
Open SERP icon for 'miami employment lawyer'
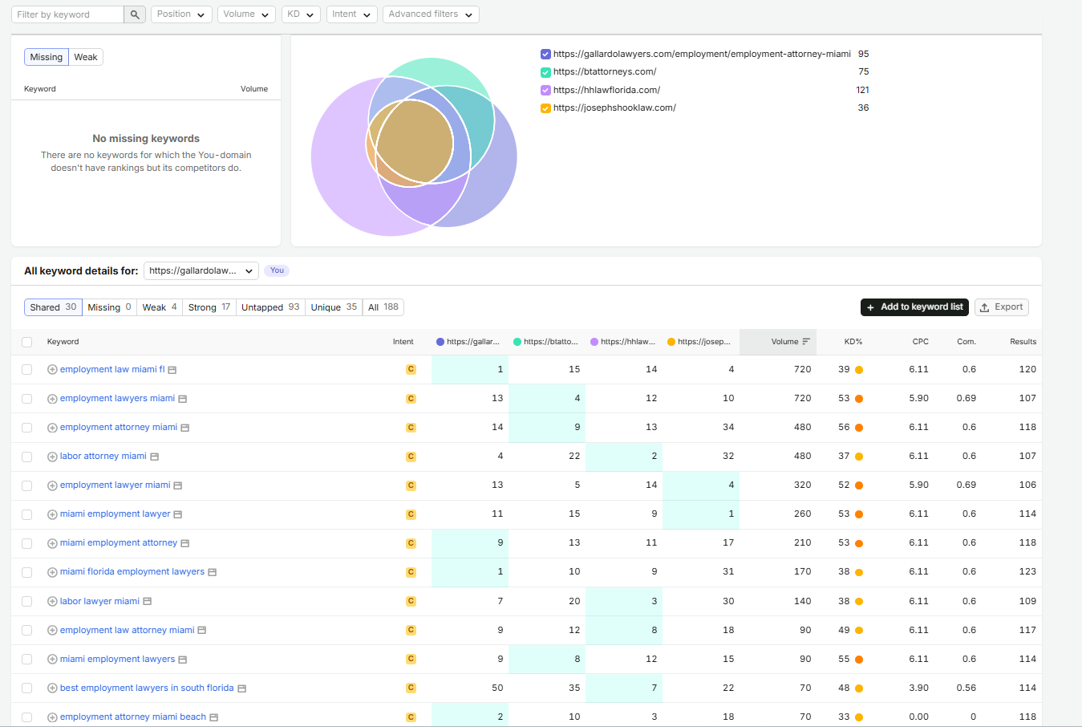tap(178, 514)
